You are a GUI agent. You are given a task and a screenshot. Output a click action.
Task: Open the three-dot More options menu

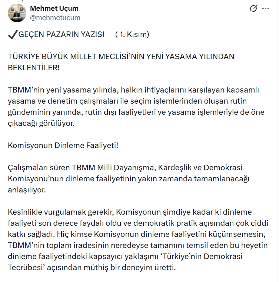[266, 9]
